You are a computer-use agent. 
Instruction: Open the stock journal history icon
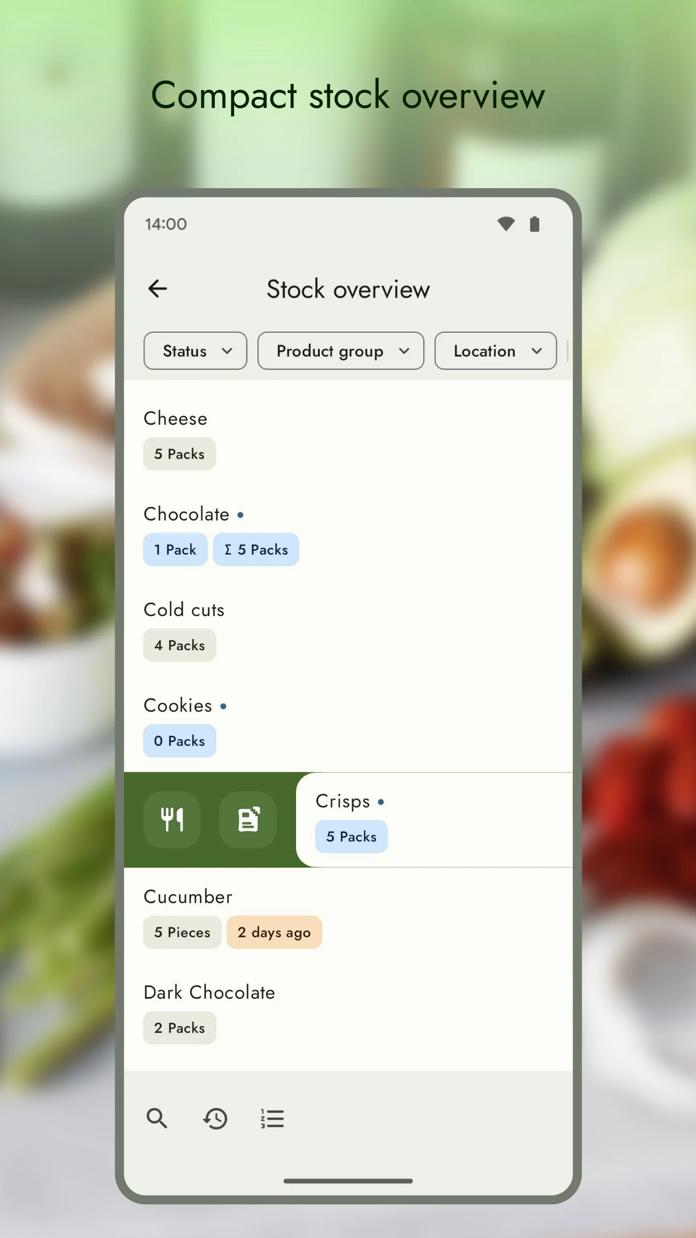tap(215, 1118)
